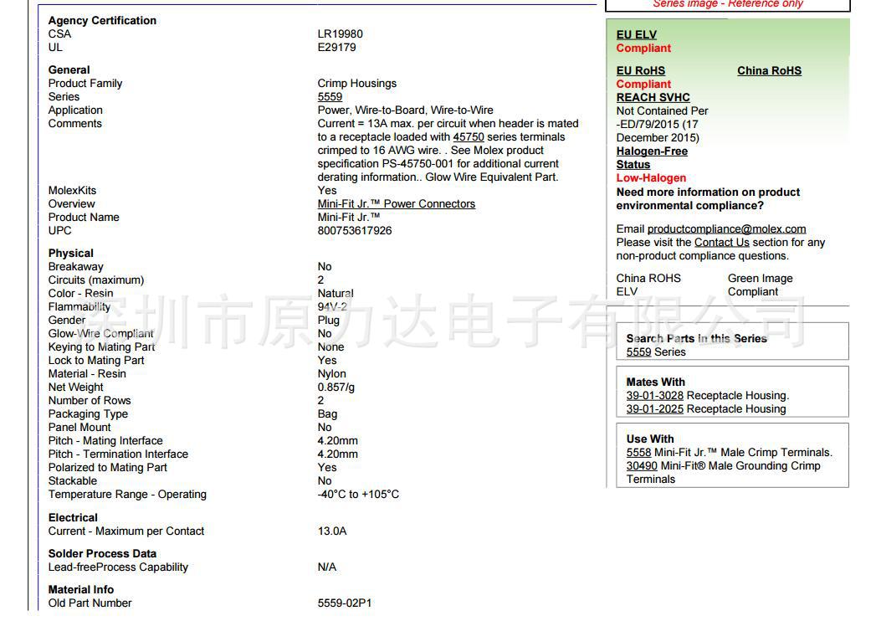The image size is (881, 621).
Task: Select Product Family value Crimp Housings
Action: (x=356, y=84)
